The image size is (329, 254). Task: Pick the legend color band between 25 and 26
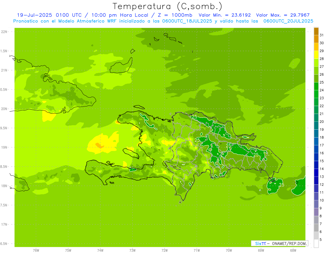(316, 78)
